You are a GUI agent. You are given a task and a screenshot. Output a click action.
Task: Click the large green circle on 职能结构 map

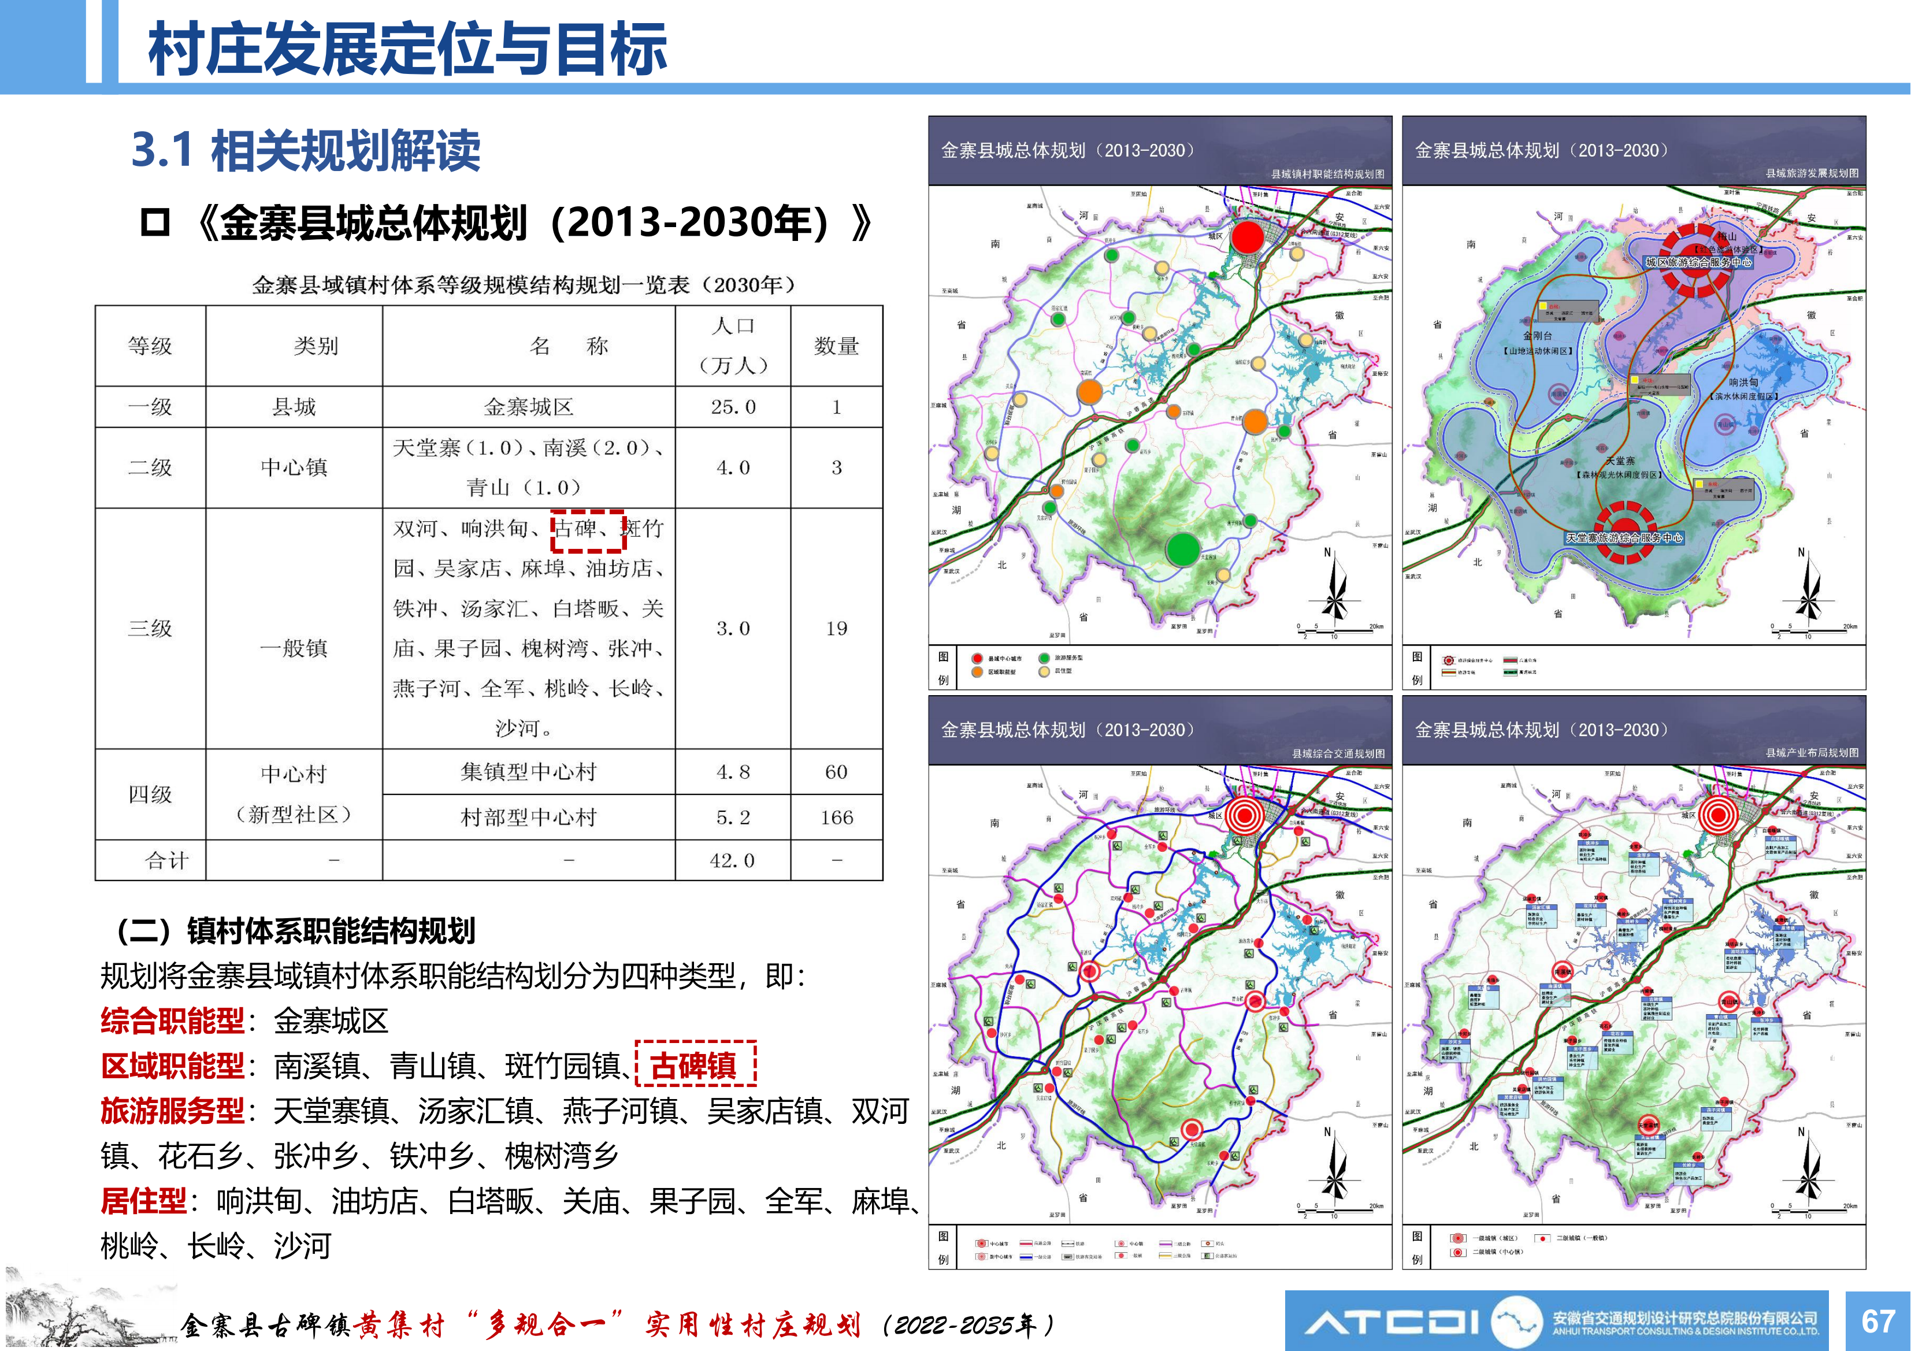coord(1183,550)
